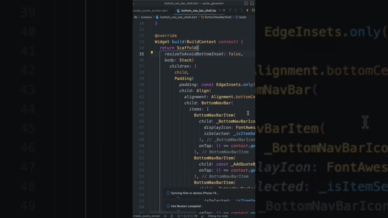Image resolution: width=388 pixels, height=218 pixels.
Task: Click body: Stack( on line 36
Action: [x=179, y=60]
